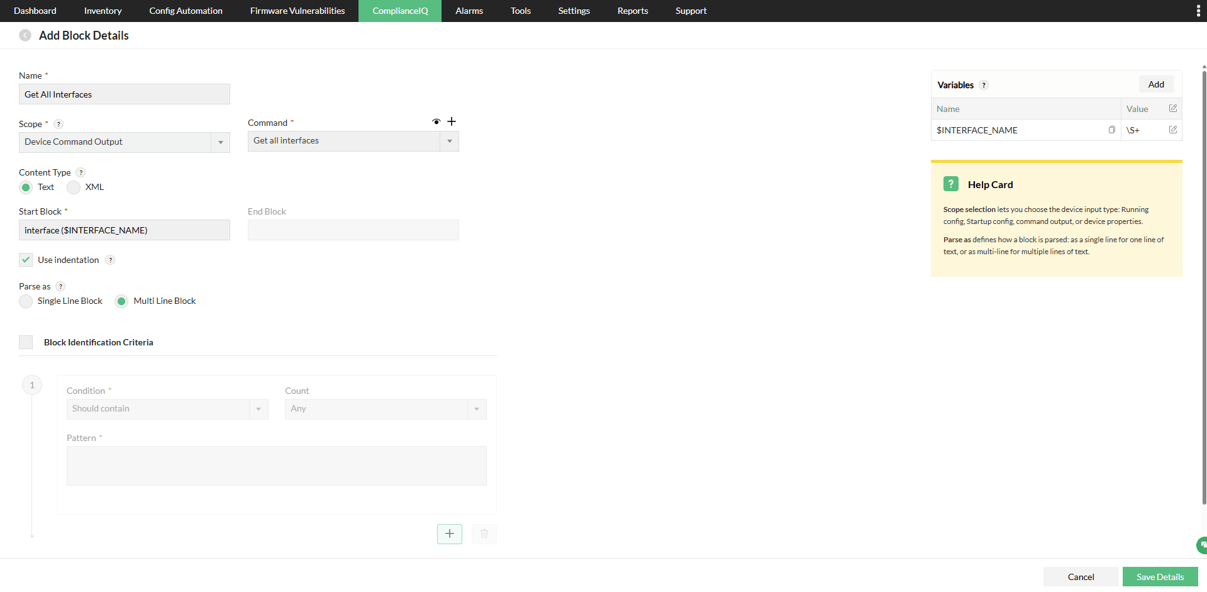Screen dimensions: 1207x592
Task: Click the plus button to add another criteria
Action: [x=449, y=533]
